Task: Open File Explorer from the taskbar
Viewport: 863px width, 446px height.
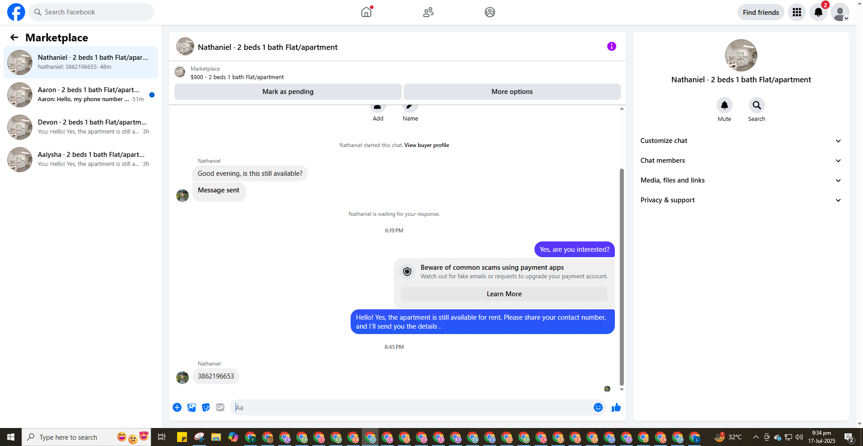Action: tap(216, 437)
